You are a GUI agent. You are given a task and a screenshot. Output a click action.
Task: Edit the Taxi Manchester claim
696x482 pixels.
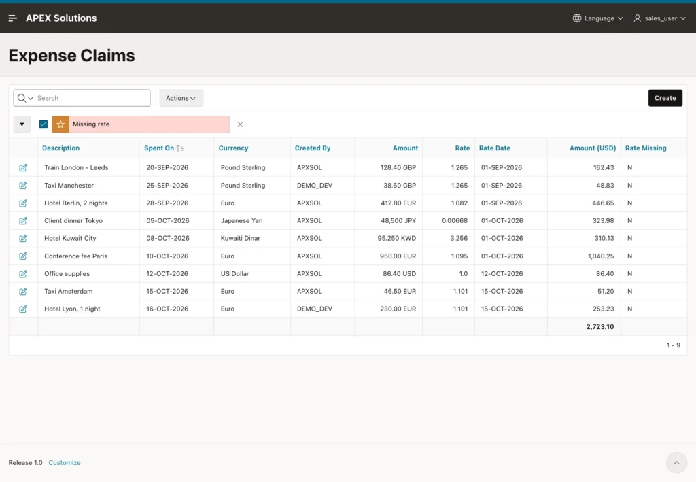pos(23,186)
